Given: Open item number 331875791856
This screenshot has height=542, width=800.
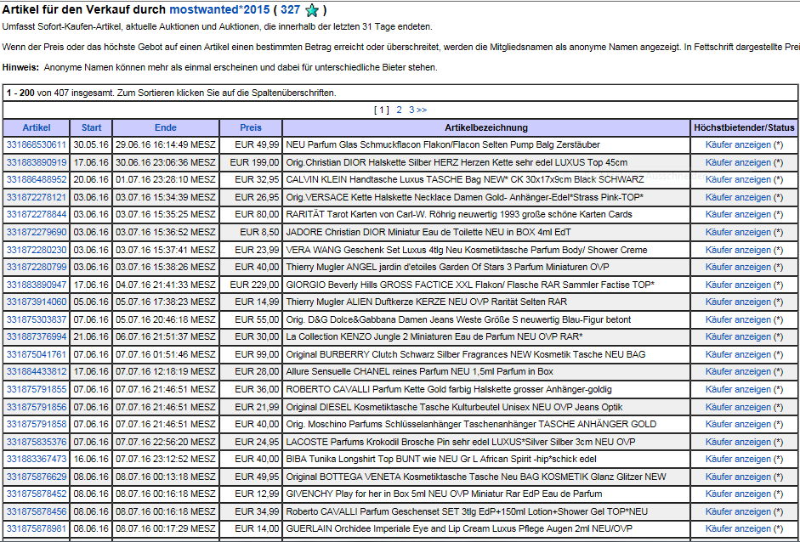Looking at the screenshot, I should click(37, 407).
